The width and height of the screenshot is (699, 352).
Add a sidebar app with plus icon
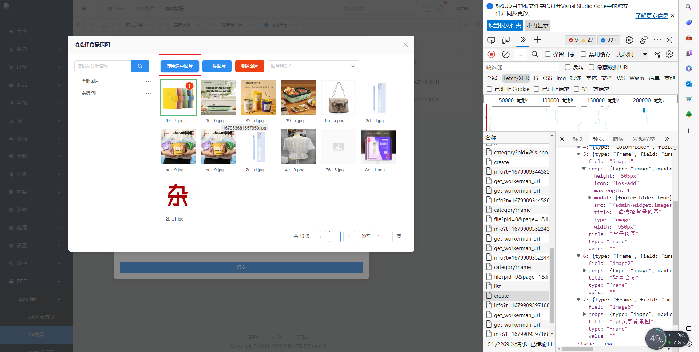pyautogui.click(x=688, y=131)
